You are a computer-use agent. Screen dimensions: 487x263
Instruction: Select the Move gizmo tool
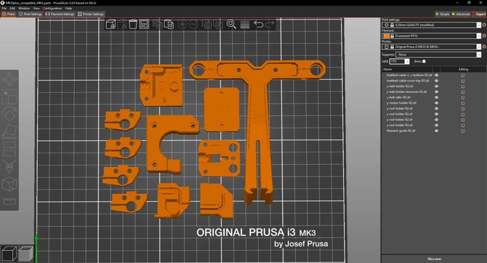9,80
